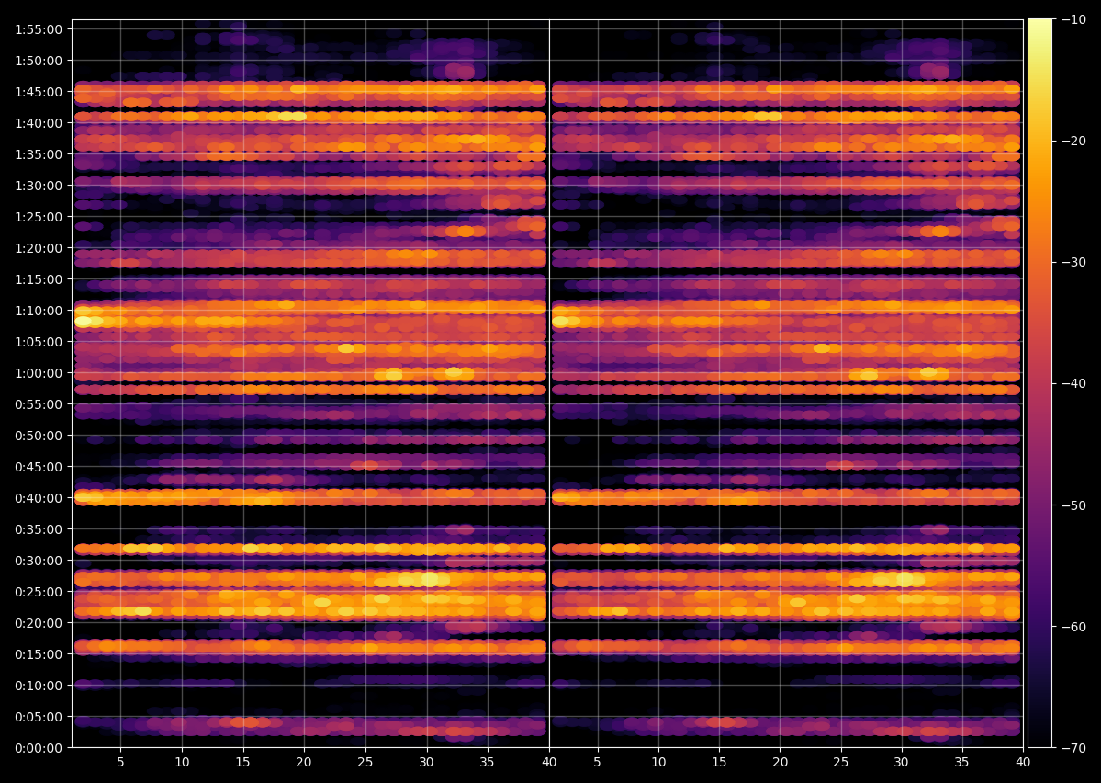
Task: Click right panel x-axis tick label 35
Action: point(962,763)
